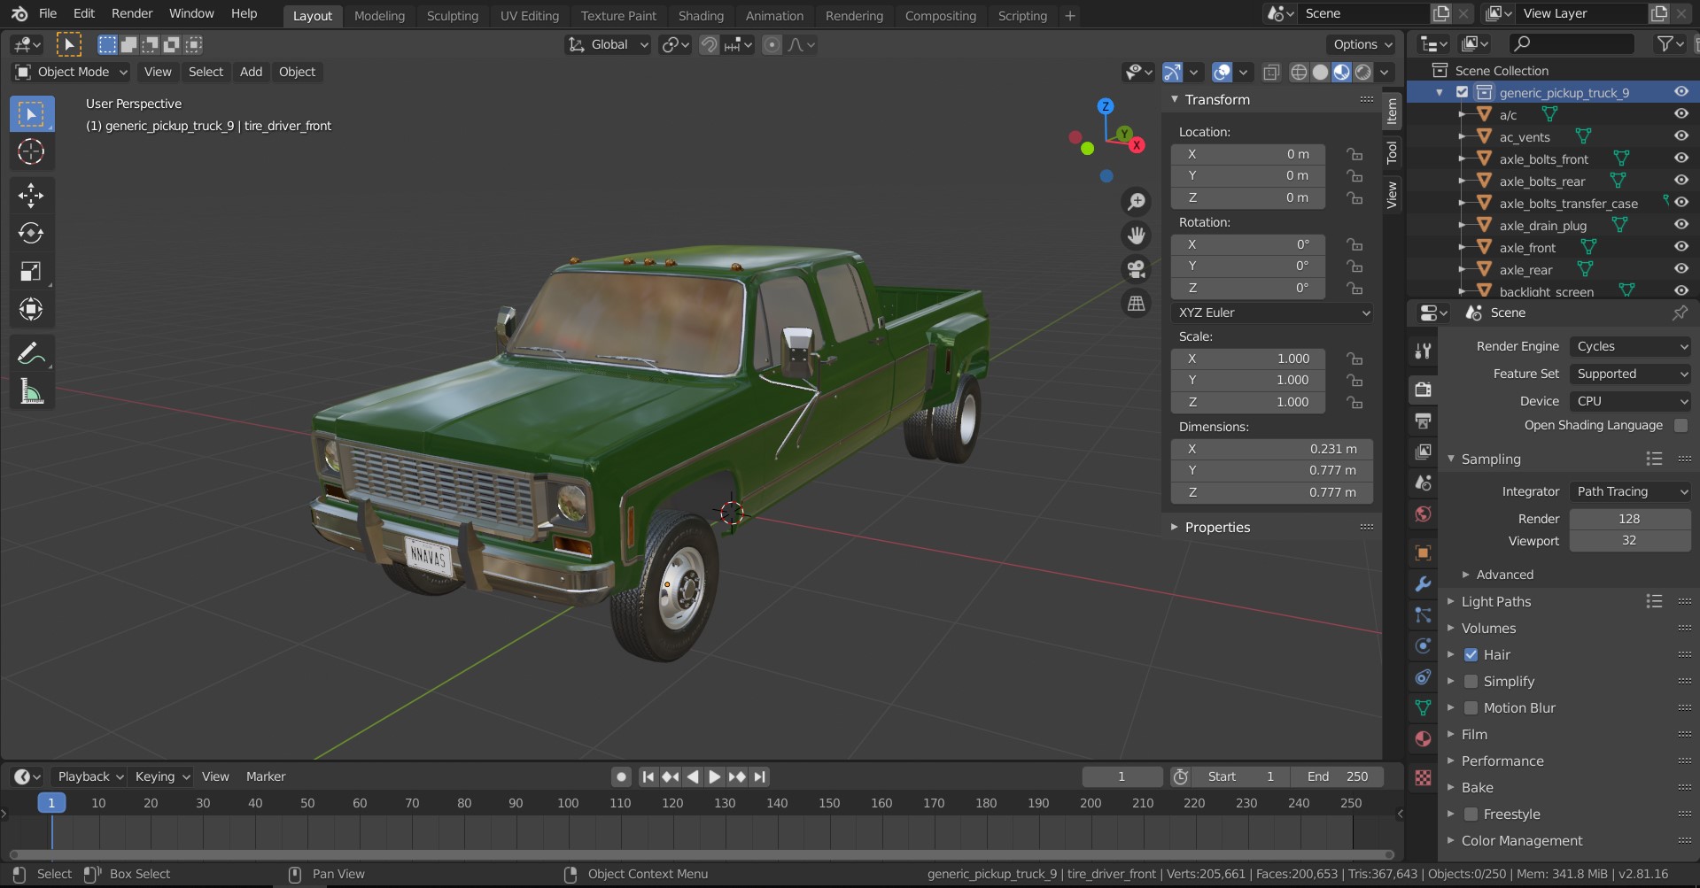
Task: Open the Object Mode dropdown
Action: click(73, 72)
